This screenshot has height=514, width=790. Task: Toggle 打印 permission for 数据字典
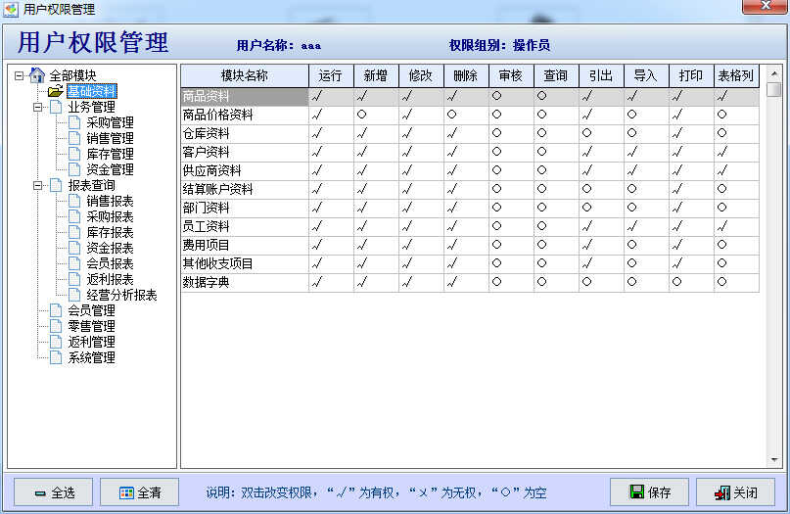coord(691,282)
